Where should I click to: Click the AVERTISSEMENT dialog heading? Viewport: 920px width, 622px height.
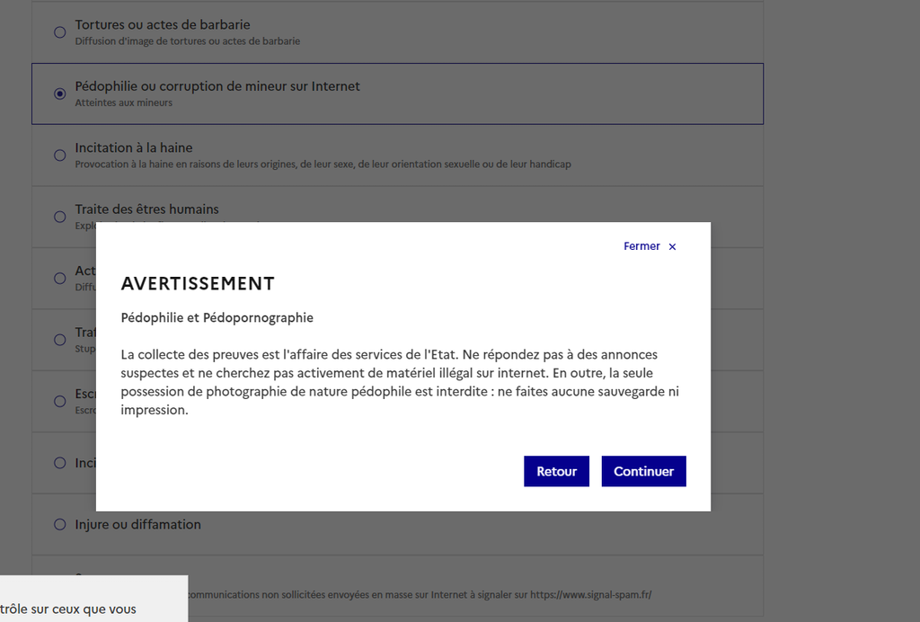click(198, 284)
